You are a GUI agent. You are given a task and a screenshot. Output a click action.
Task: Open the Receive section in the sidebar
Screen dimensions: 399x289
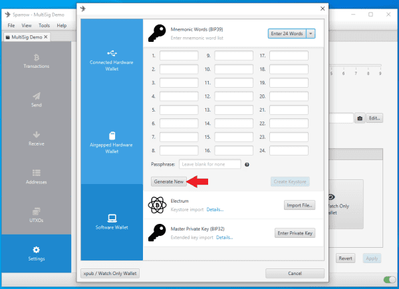coord(36,139)
